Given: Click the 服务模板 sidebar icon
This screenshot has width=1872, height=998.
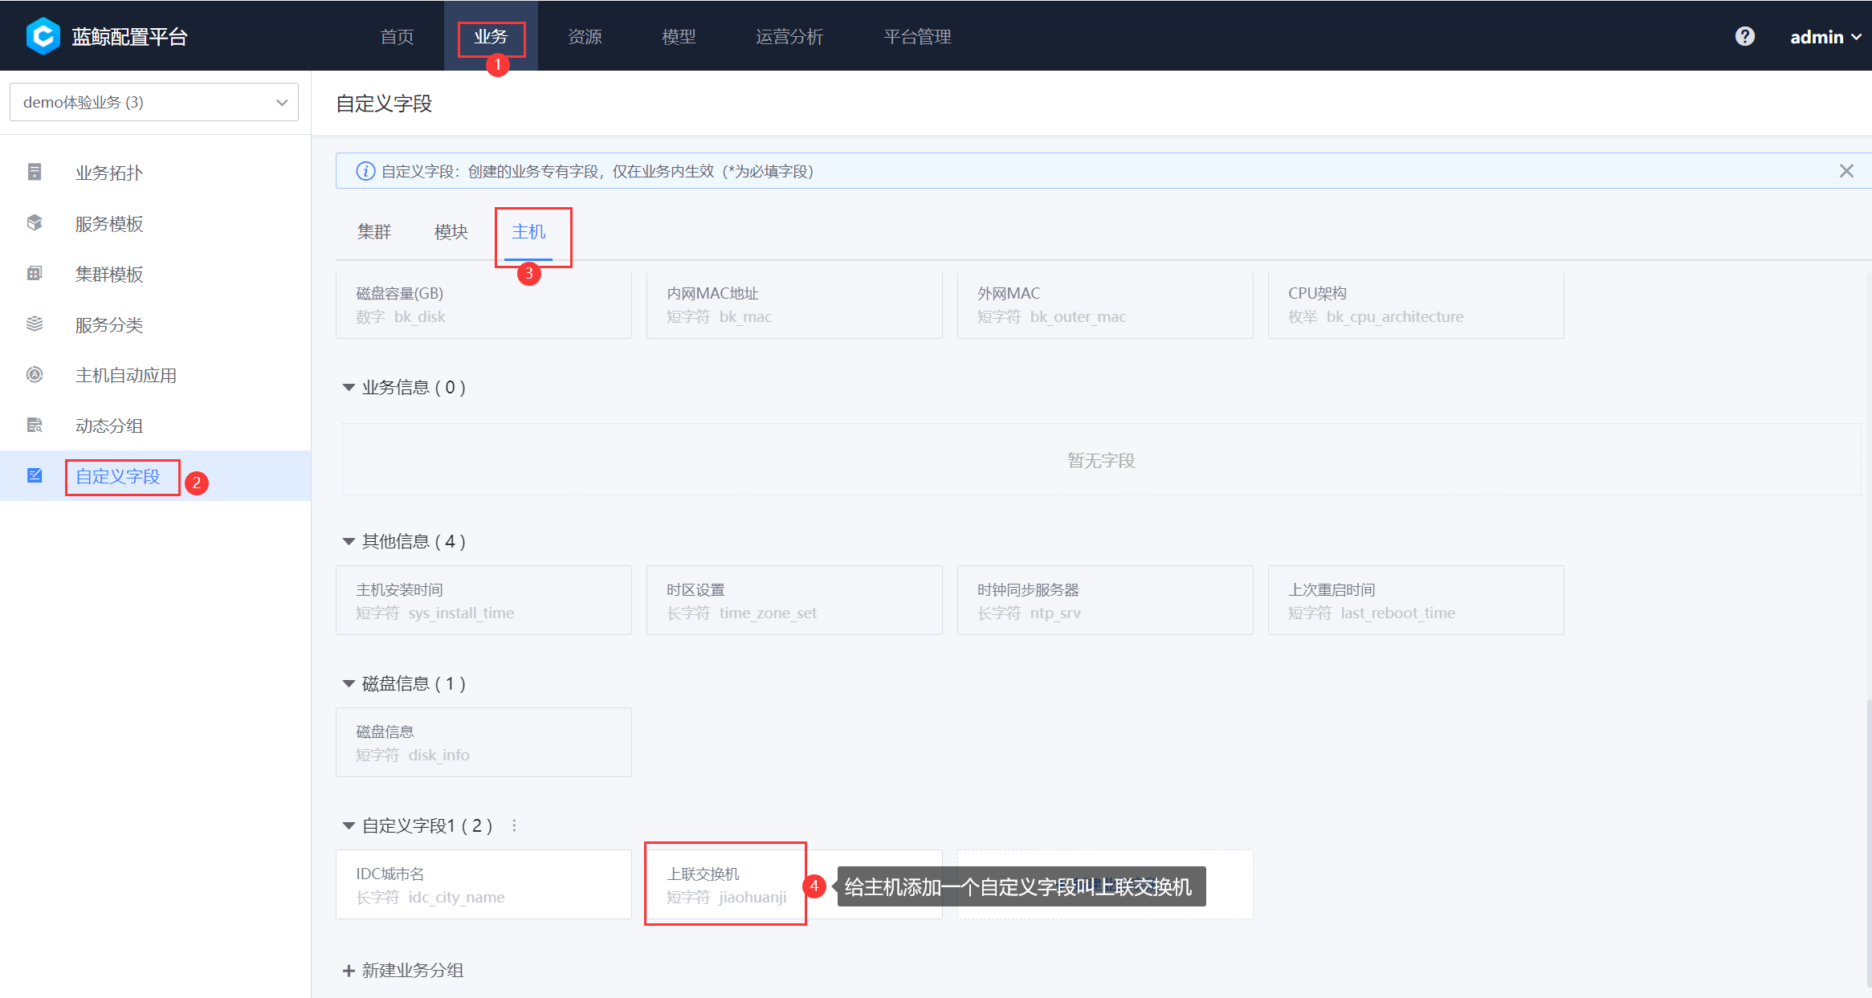Looking at the screenshot, I should coord(35,222).
